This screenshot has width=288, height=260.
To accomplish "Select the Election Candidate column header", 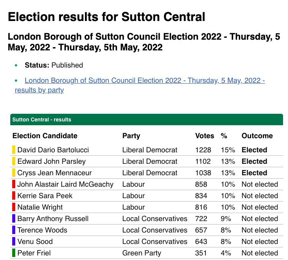I will 45,136.
